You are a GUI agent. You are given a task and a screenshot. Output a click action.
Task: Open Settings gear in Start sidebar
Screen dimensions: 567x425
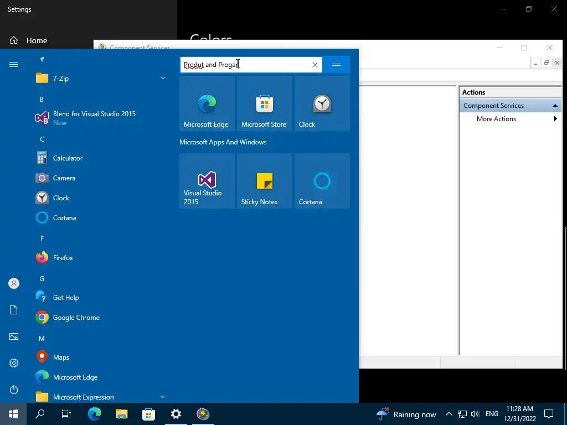coord(14,363)
